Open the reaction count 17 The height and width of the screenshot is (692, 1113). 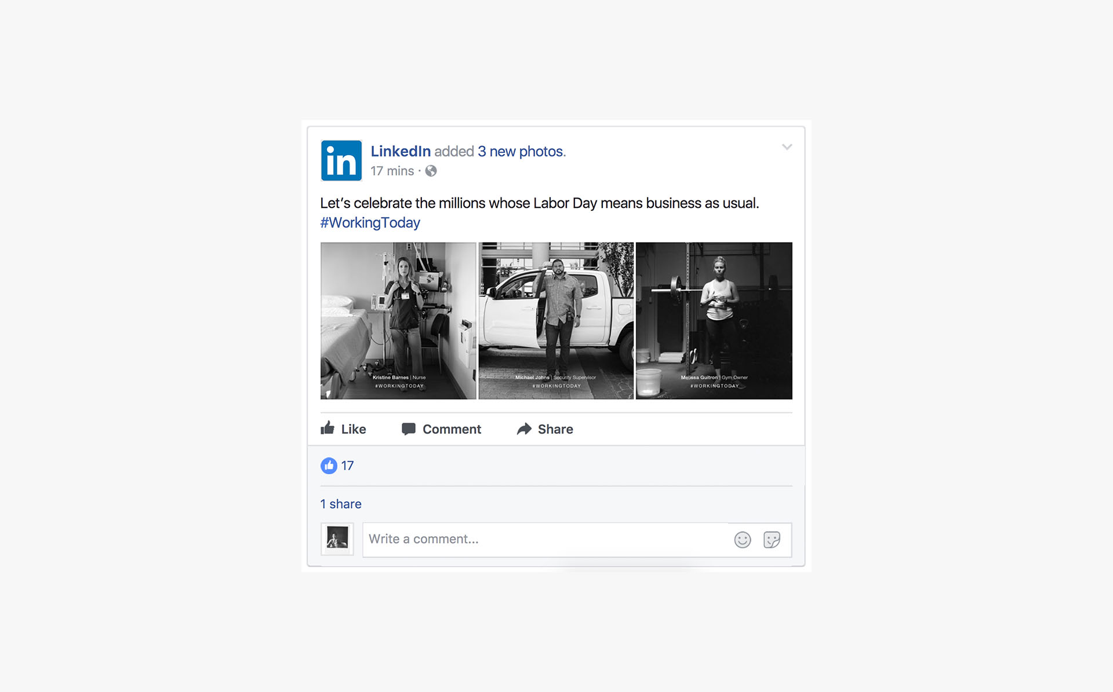pos(347,466)
